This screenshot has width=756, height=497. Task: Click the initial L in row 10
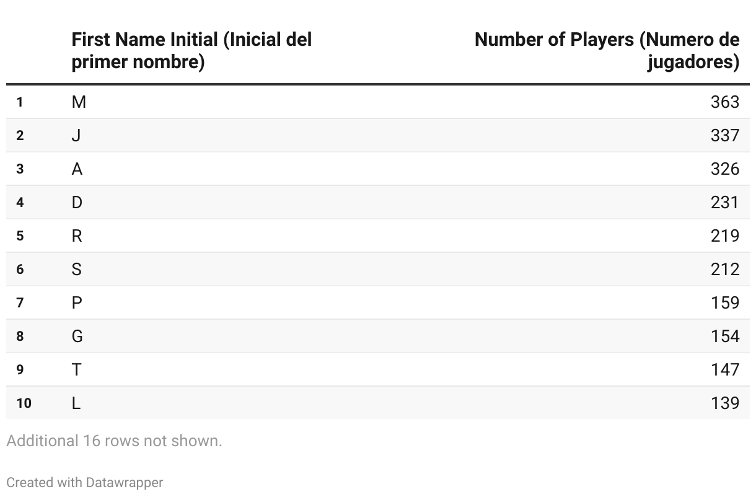coord(76,403)
